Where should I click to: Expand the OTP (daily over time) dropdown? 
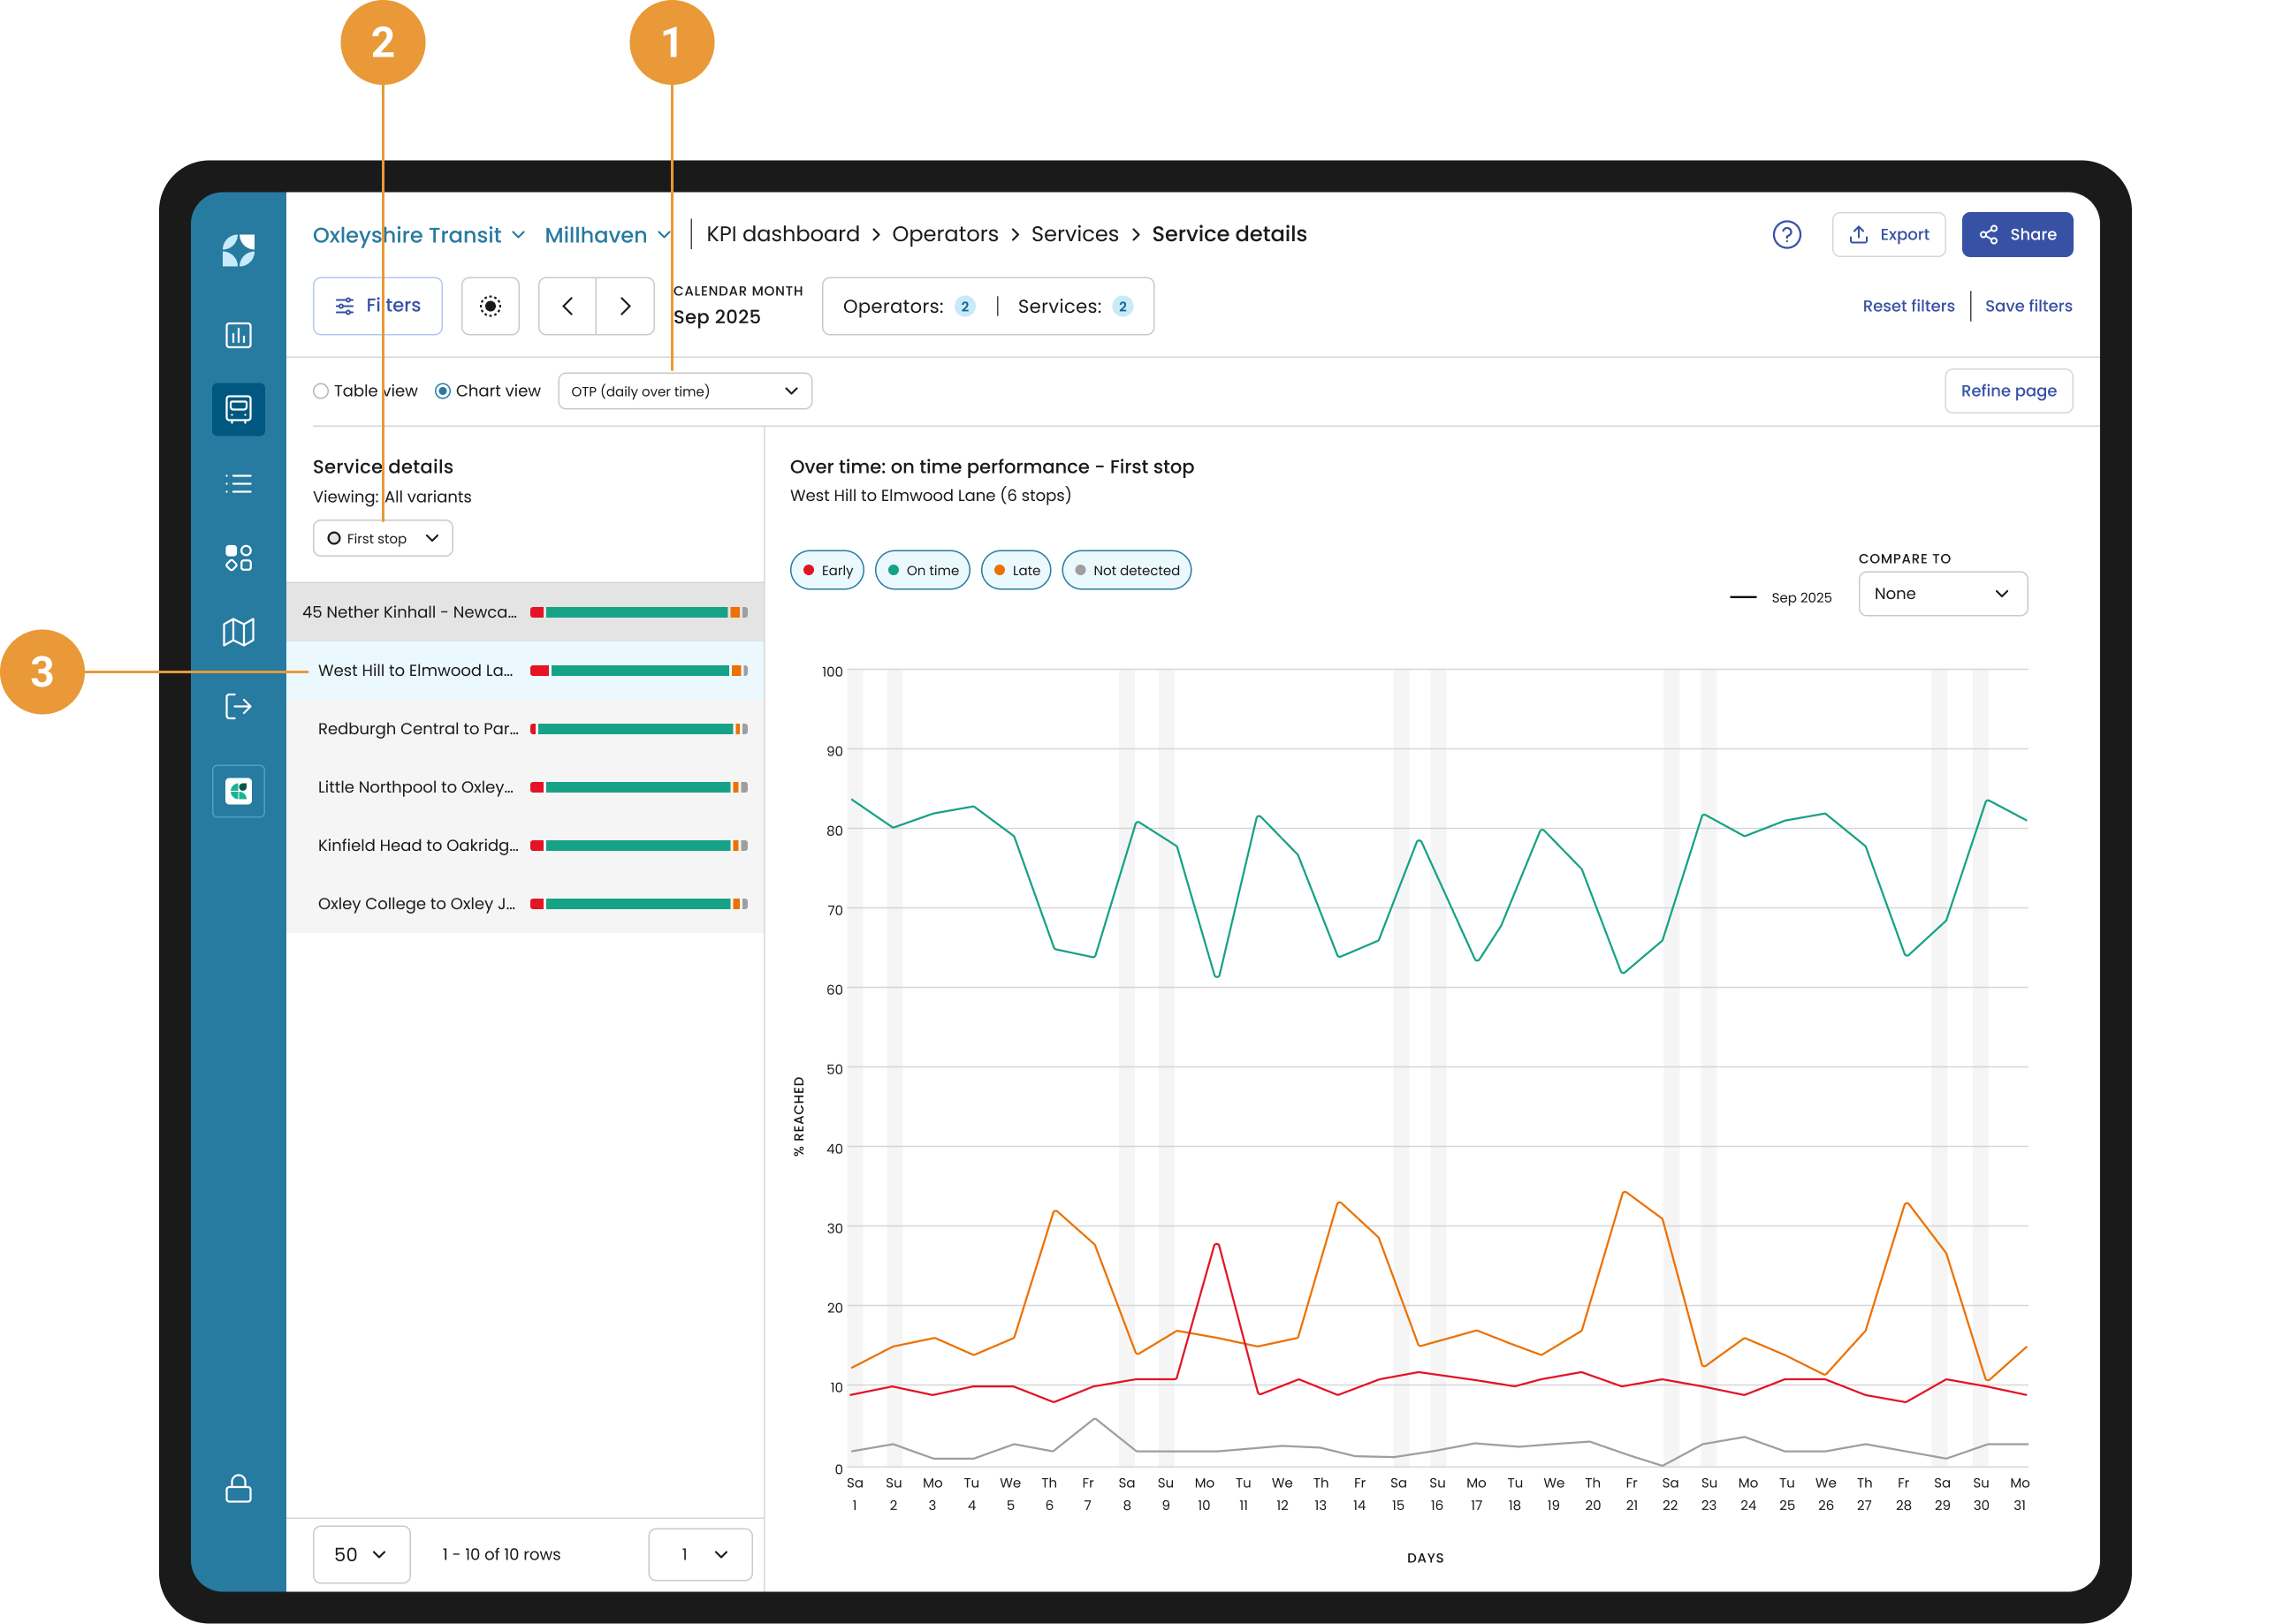(x=685, y=391)
